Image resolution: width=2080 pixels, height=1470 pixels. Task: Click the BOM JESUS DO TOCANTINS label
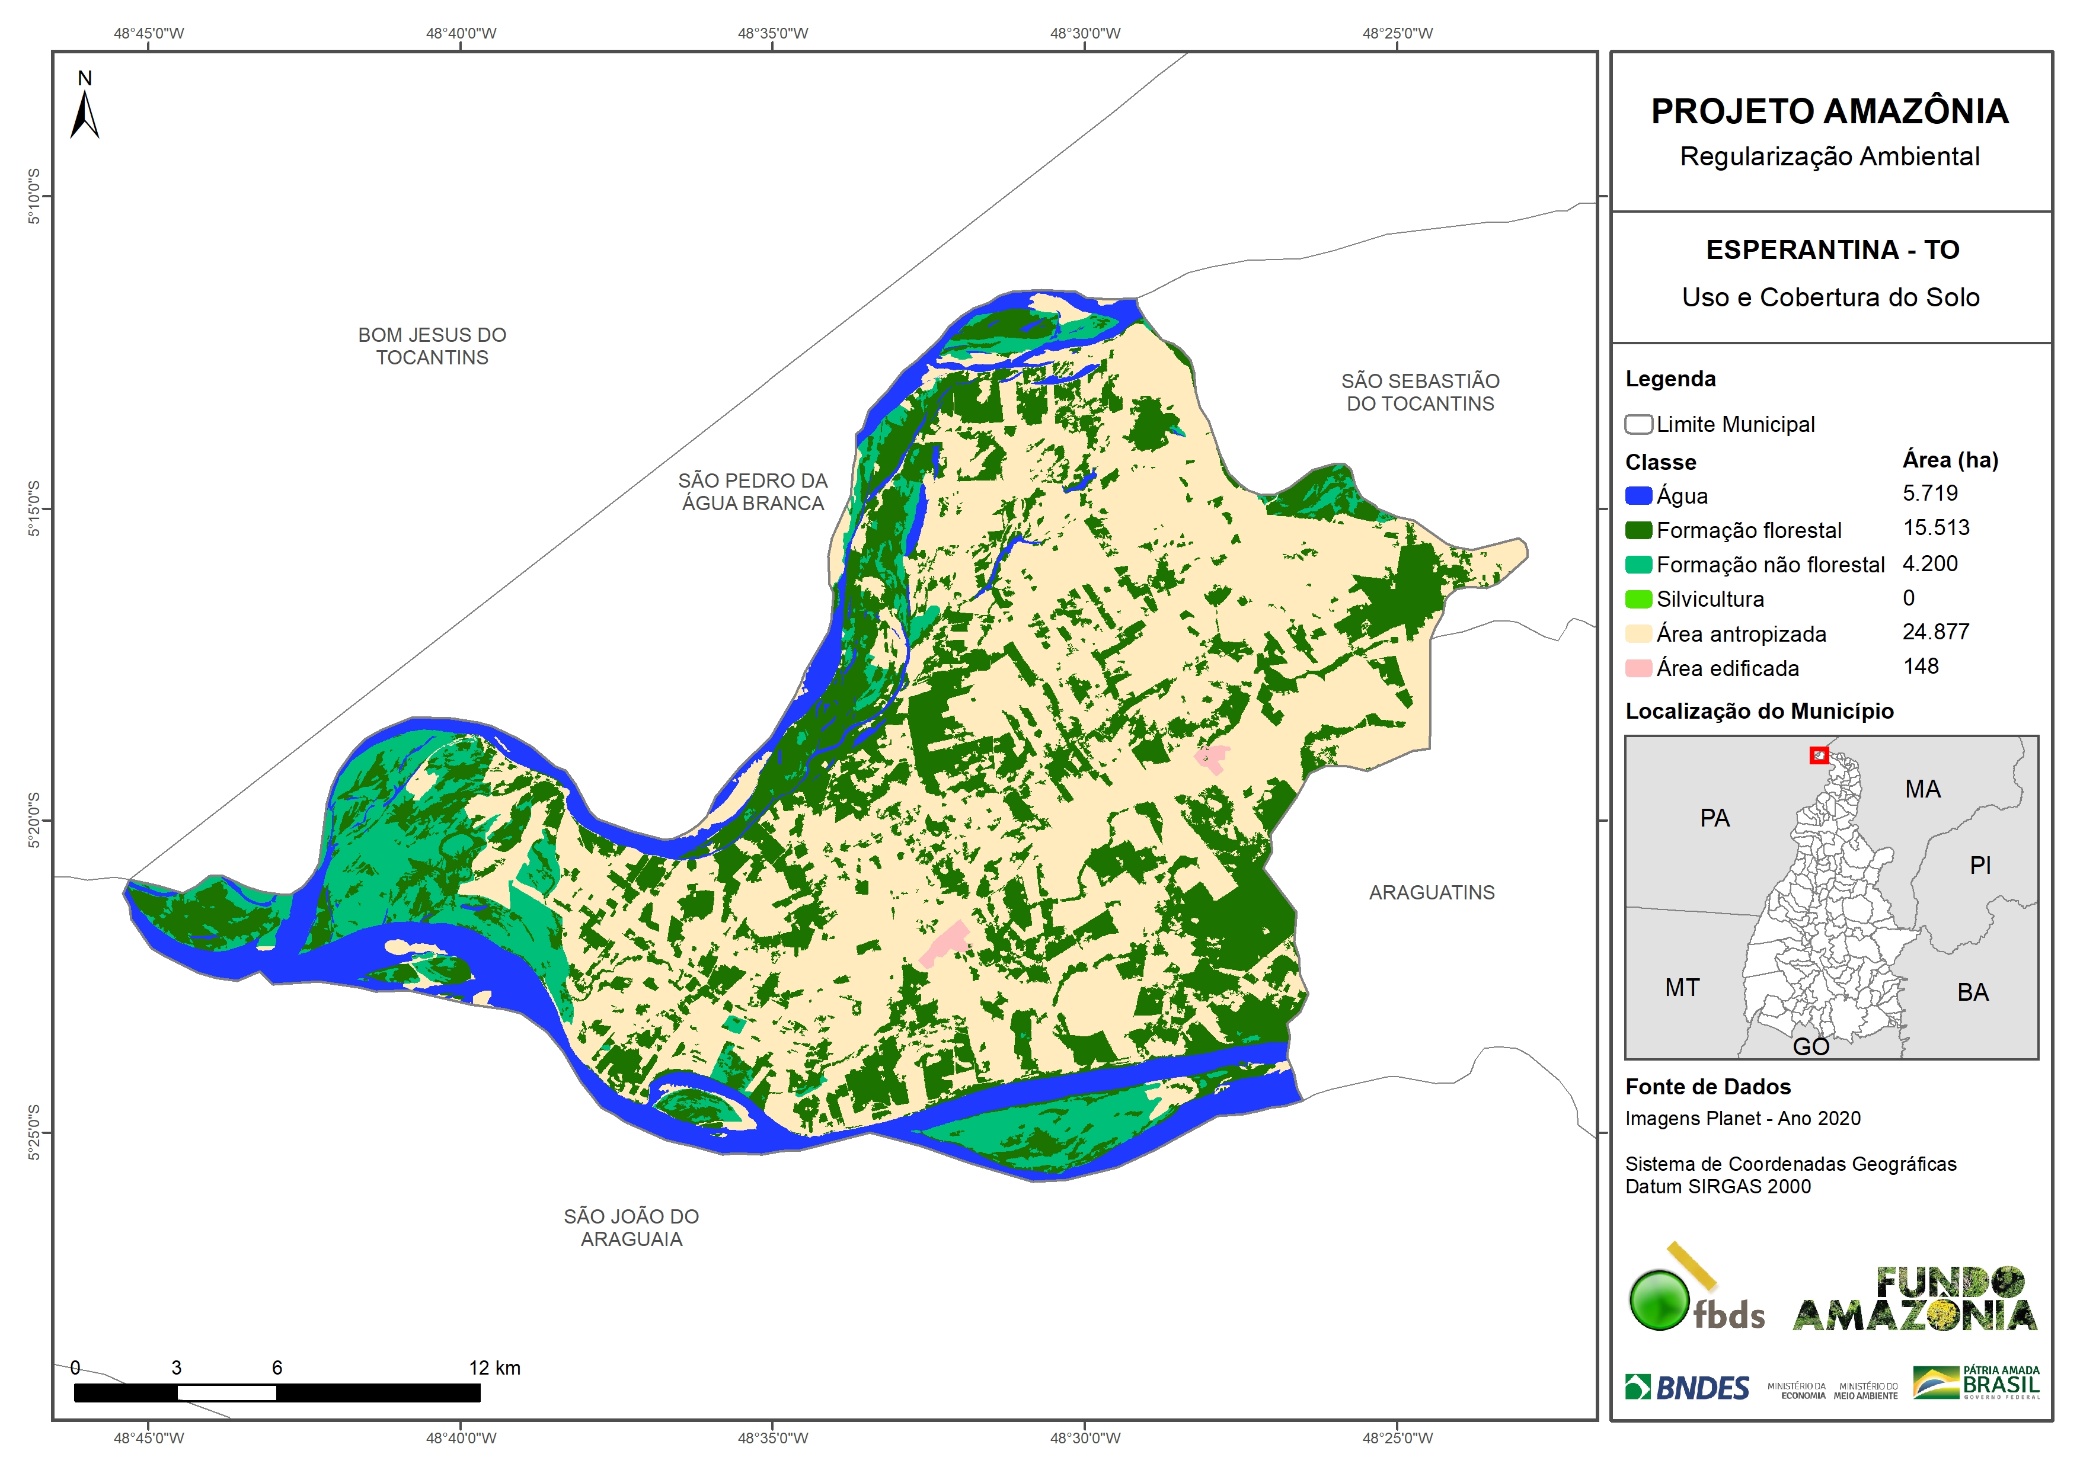pos(432,346)
